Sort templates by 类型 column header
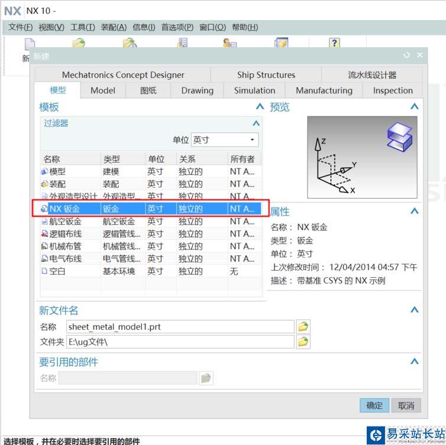The image size is (446, 445). 123,159
